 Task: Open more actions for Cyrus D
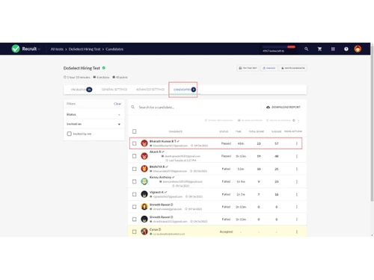pyautogui.click(x=297, y=231)
